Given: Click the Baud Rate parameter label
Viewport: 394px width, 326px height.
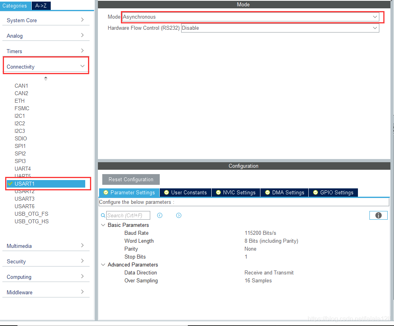Looking at the screenshot, I should 136,233.
